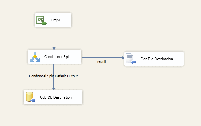Click arrowhead entering Flat File Destination
This screenshot has height=126, width=201.
click(x=123, y=58)
